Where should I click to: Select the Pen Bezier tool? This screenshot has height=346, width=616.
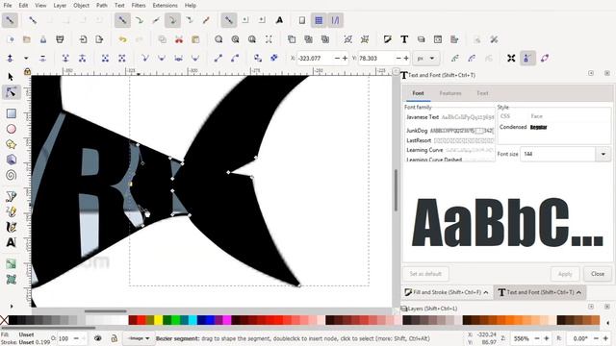(11, 196)
